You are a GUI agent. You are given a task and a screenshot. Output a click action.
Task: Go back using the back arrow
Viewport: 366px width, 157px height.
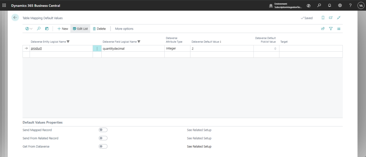click(x=15, y=17)
